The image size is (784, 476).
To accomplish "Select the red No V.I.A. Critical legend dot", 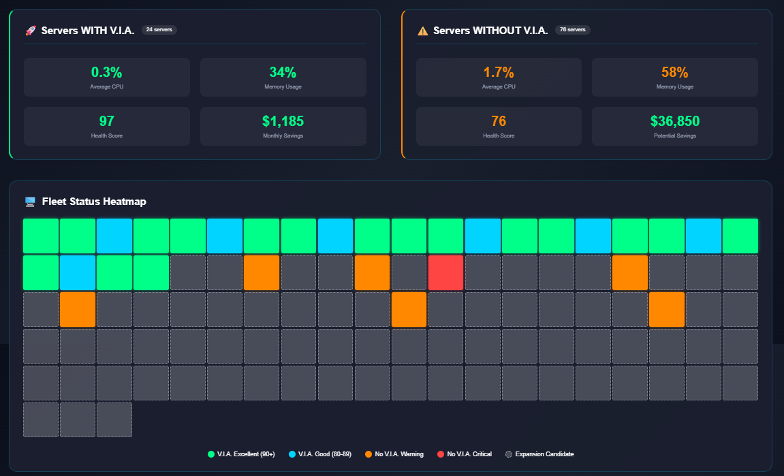I will pyautogui.click(x=441, y=454).
